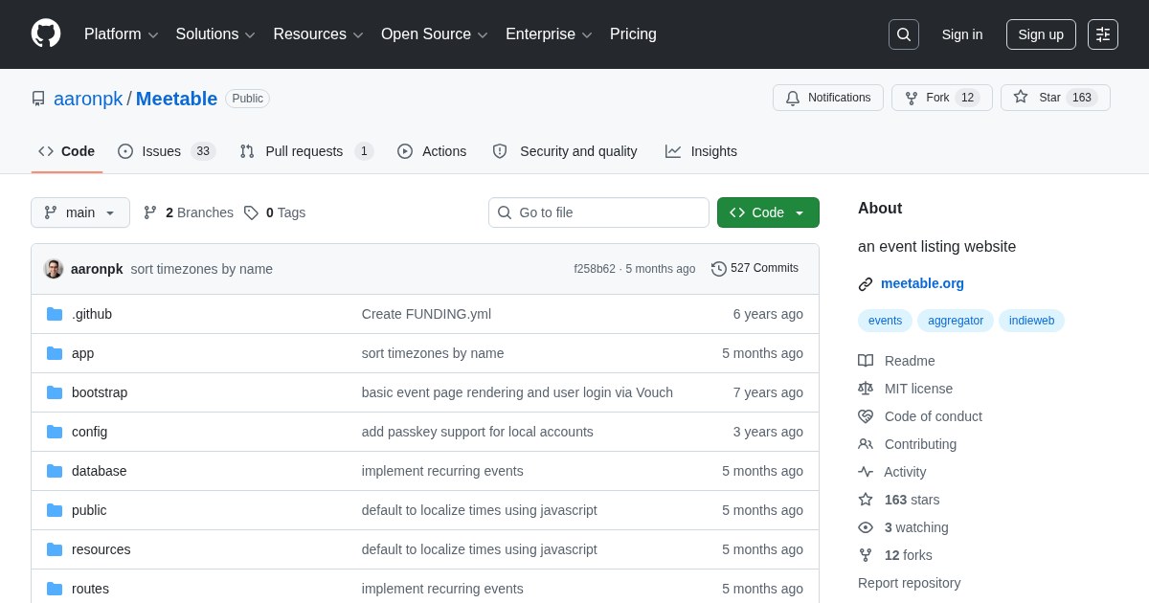The image size is (1149, 603).
Task: Click the Code of conduct heart icon
Action: tap(866, 416)
